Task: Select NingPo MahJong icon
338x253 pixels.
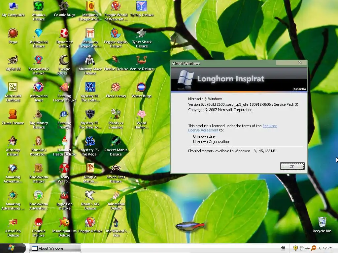Action: 90,173
